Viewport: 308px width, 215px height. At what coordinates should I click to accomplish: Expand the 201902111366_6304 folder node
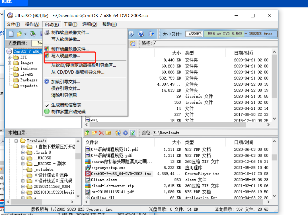pos(23,187)
